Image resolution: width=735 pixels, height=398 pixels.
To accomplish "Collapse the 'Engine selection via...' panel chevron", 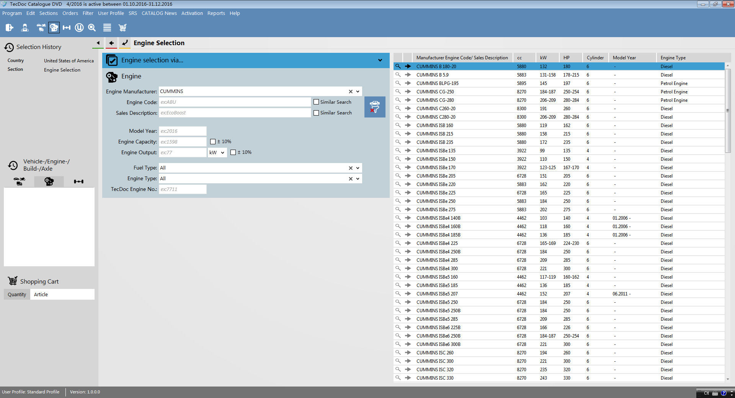I will coord(380,60).
